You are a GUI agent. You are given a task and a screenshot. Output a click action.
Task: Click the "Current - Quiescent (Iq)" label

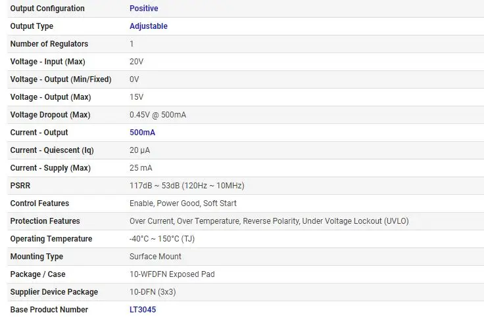52,150
